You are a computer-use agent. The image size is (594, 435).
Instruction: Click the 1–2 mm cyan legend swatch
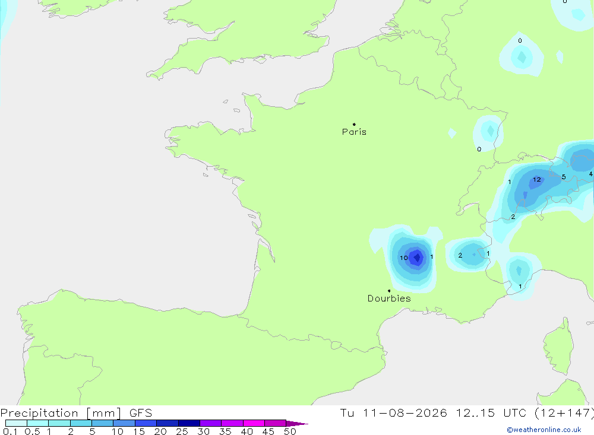click(59, 423)
